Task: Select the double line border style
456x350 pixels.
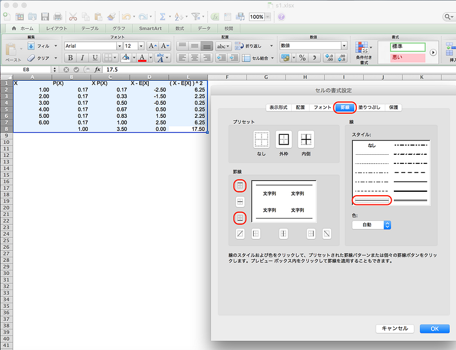Action: tap(372, 200)
